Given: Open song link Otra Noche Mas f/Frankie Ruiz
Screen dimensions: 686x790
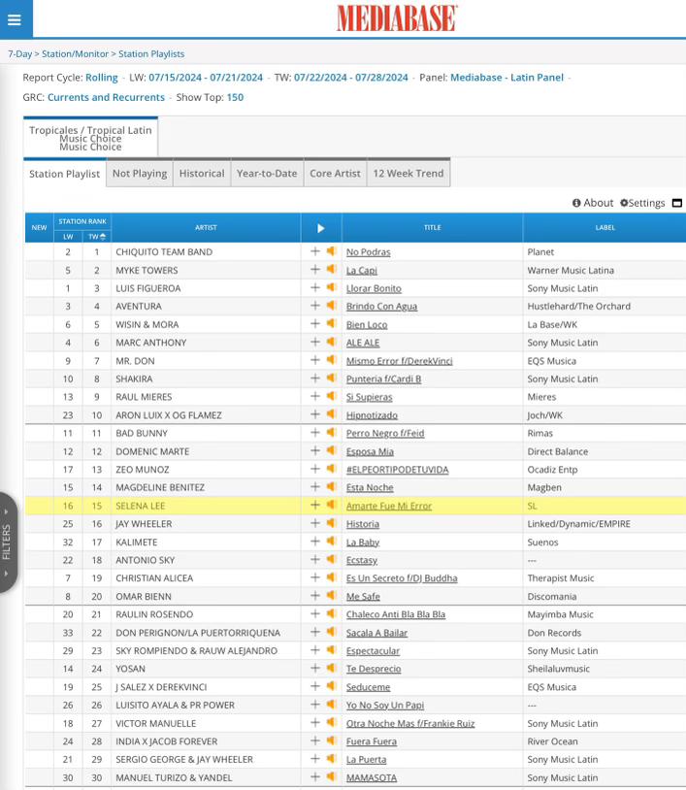Looking at the screenshot, I should pos(410,723).
